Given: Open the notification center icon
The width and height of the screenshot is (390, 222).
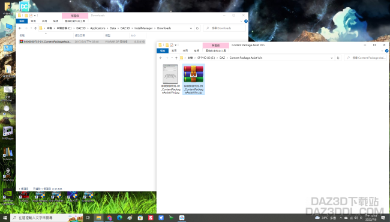Looking at the screenshot, I should 383,218.
